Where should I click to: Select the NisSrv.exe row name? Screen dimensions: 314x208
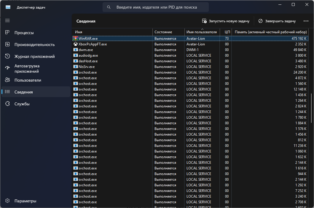(87, 66)
